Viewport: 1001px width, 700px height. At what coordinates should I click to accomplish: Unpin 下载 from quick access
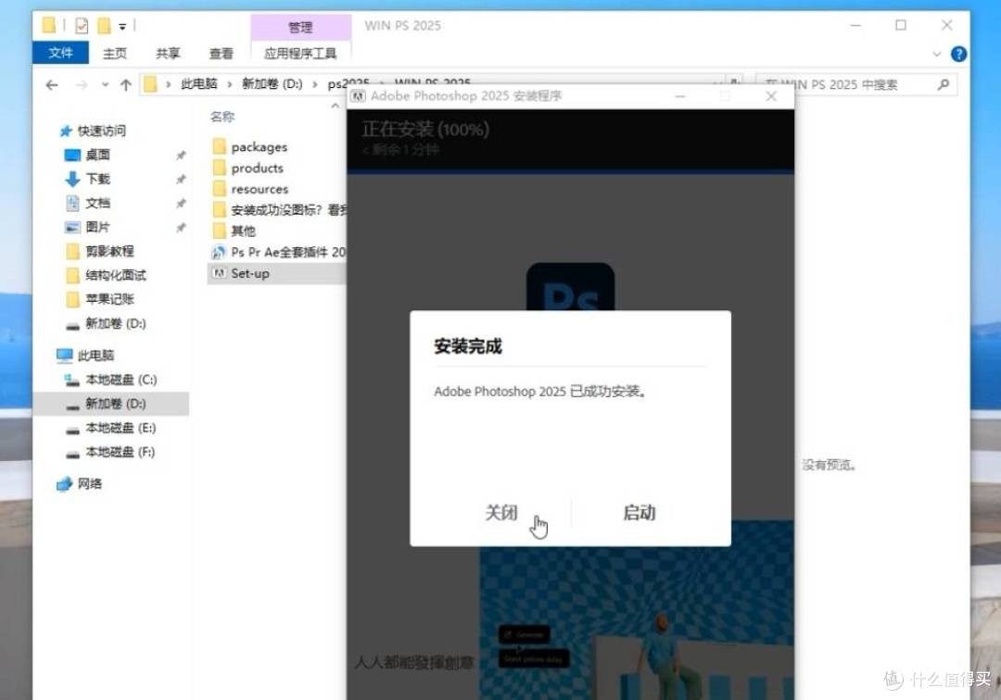[x=182, y=179]
